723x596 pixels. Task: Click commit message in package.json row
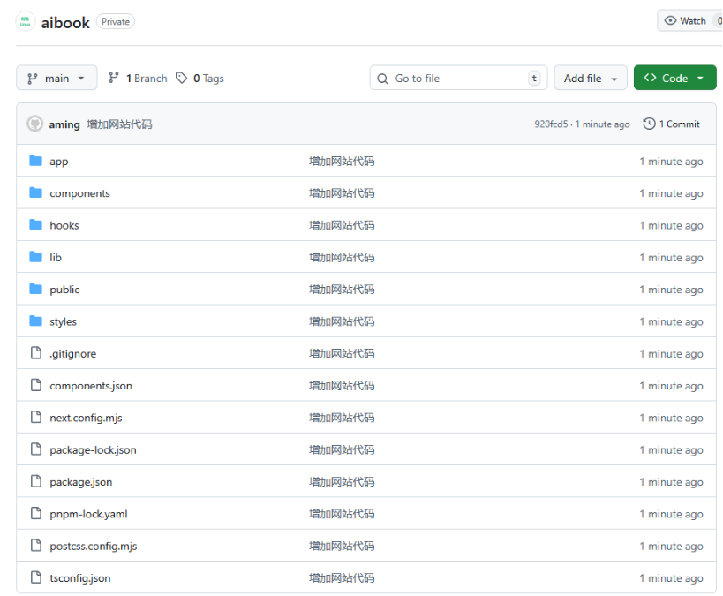[342, 481]
